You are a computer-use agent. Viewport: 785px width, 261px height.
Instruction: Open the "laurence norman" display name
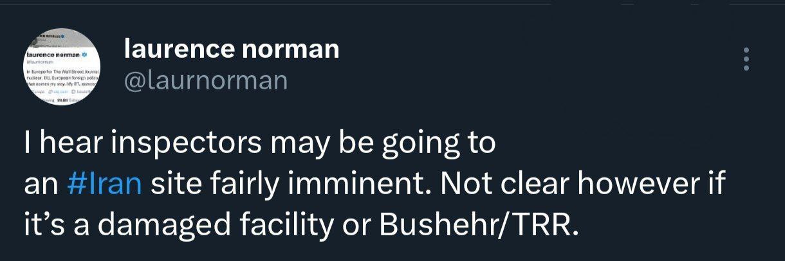231,49
